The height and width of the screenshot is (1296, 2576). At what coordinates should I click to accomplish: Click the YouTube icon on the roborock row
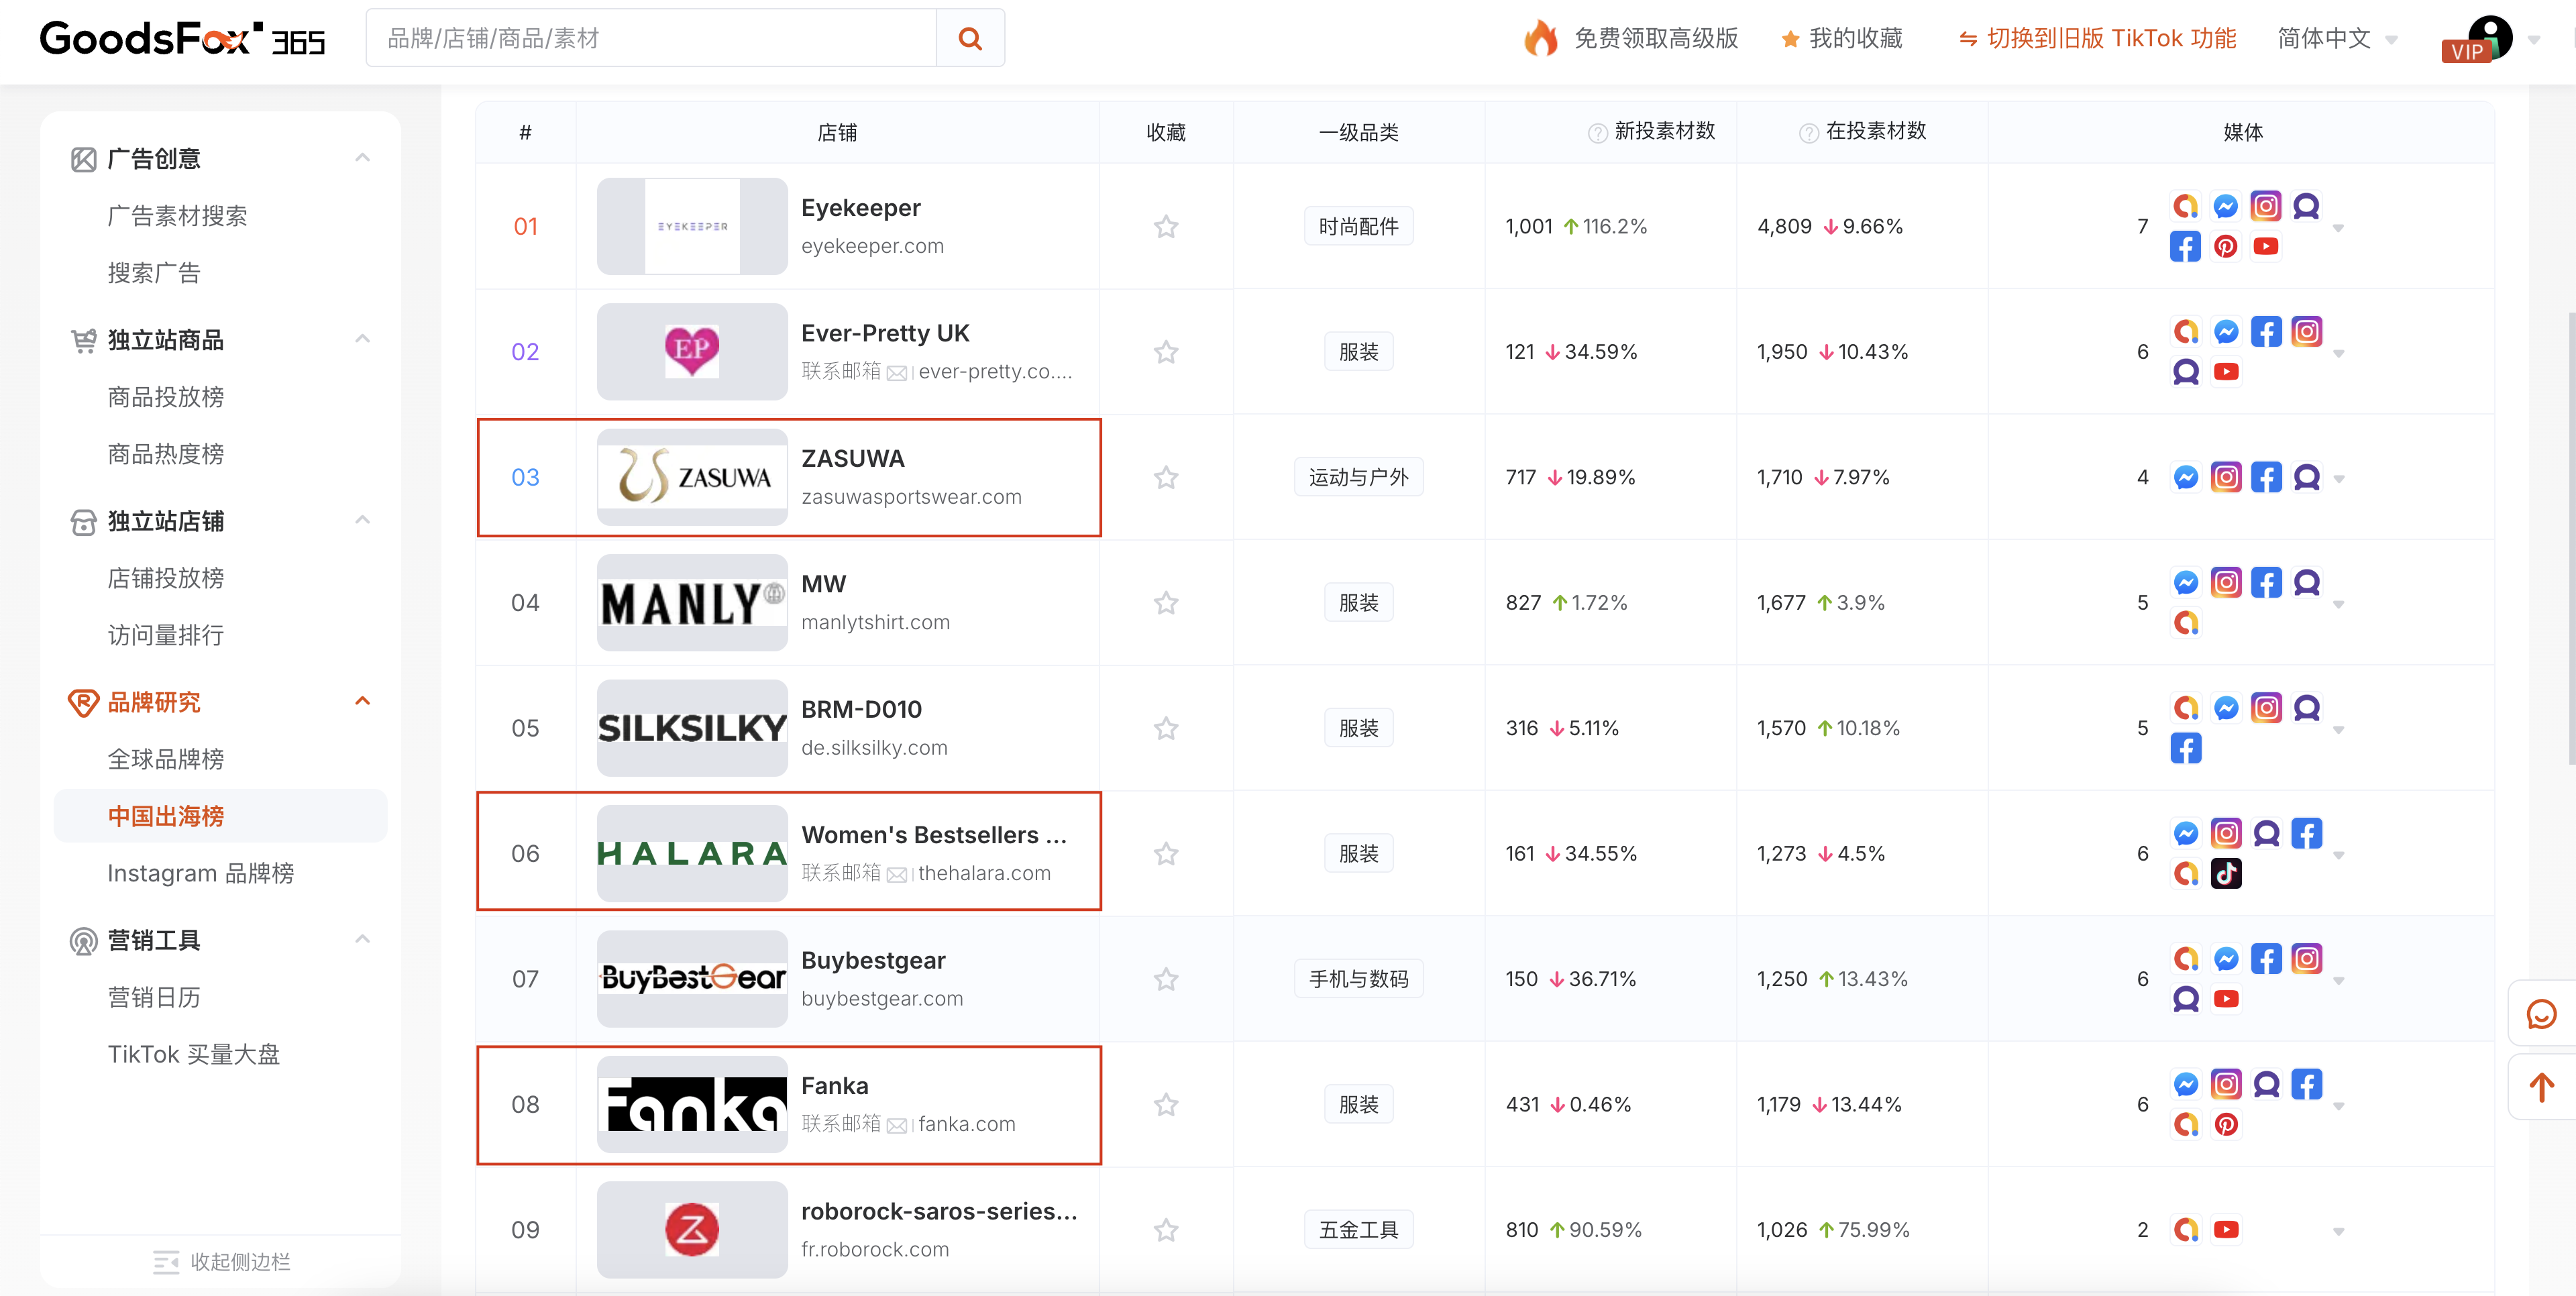pos(2226,1230)
